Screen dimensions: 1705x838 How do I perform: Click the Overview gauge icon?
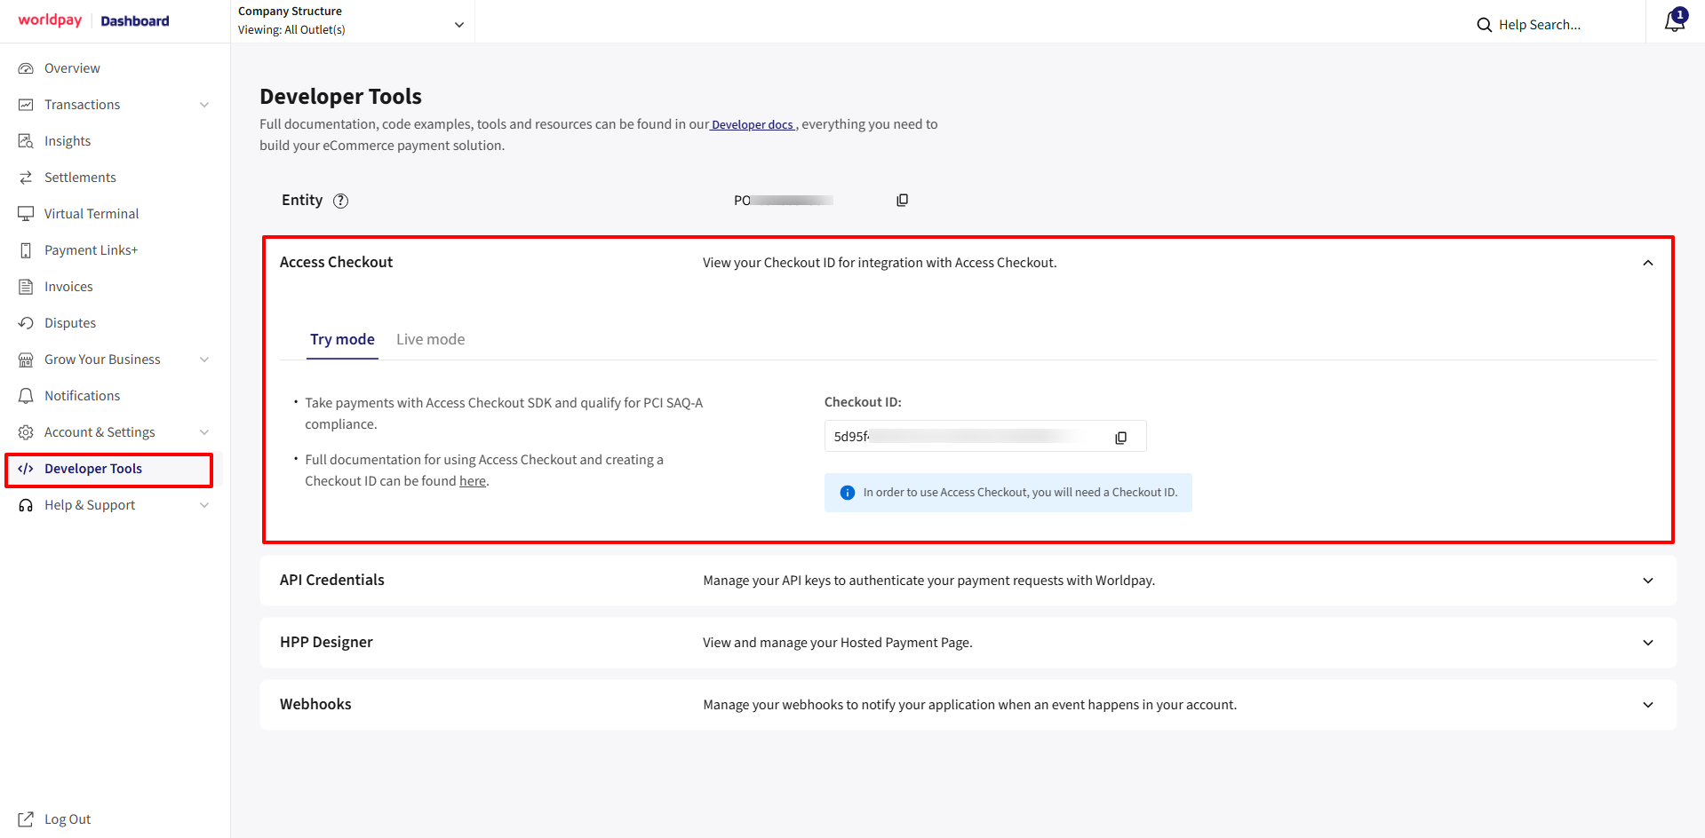click(26, 68)
